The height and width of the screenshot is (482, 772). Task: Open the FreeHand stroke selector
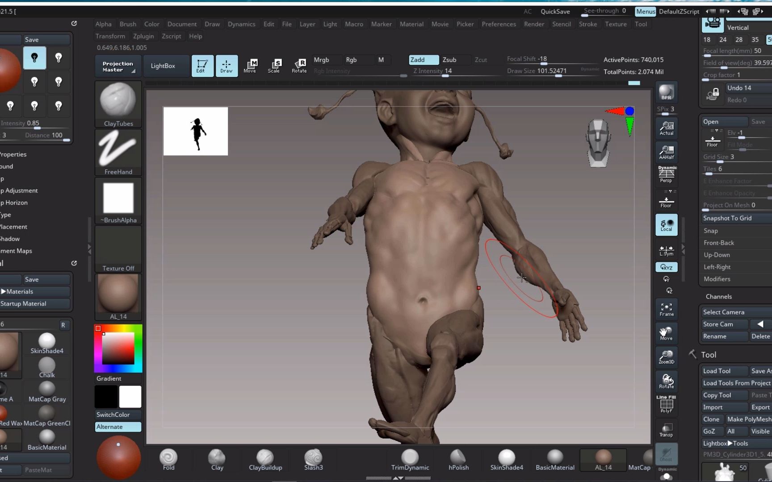click(118, 153)
